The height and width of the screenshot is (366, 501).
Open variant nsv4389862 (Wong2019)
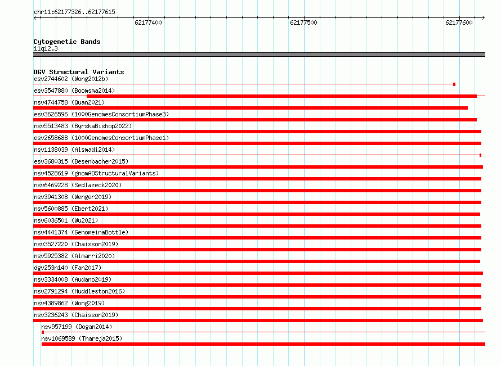click(69, 303)
